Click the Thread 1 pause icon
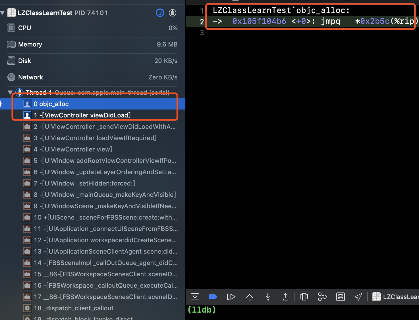 pyautogui.click(x=19, y=92)
